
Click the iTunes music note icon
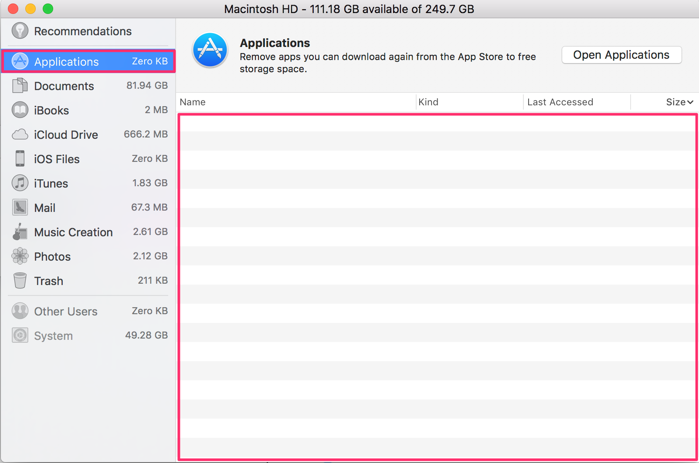[x=20, y=183]
